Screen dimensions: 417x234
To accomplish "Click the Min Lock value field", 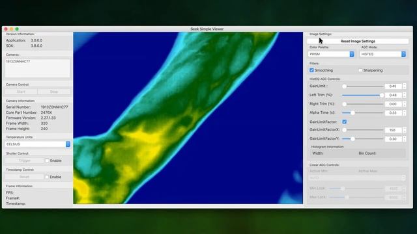I will 394,188.
